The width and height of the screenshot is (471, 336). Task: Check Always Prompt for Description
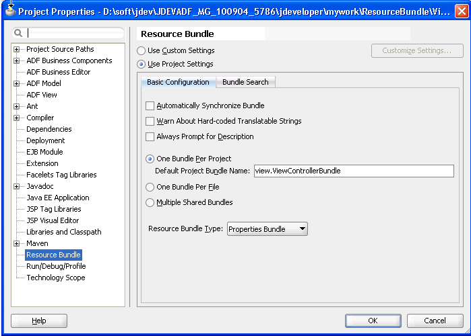pos(150,137)
